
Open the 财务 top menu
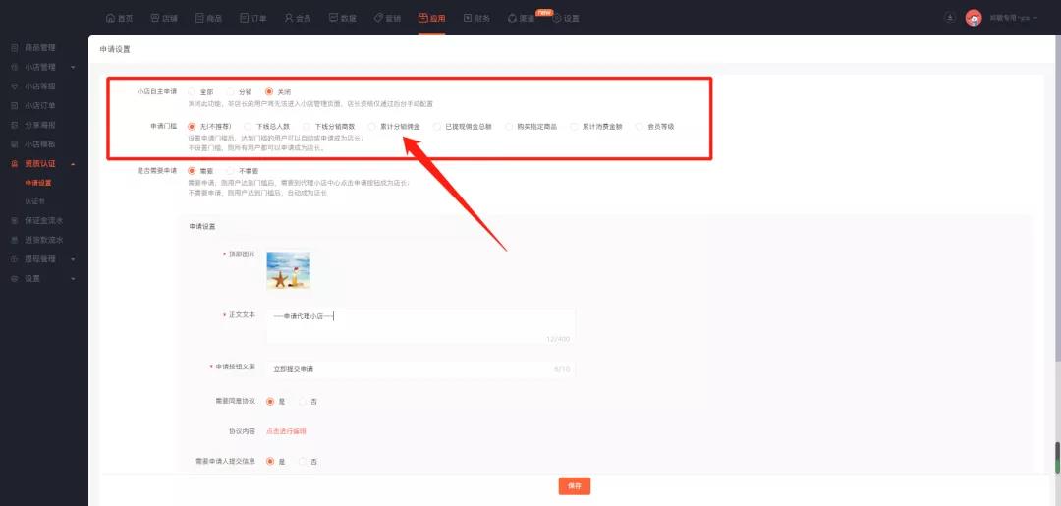476,19
